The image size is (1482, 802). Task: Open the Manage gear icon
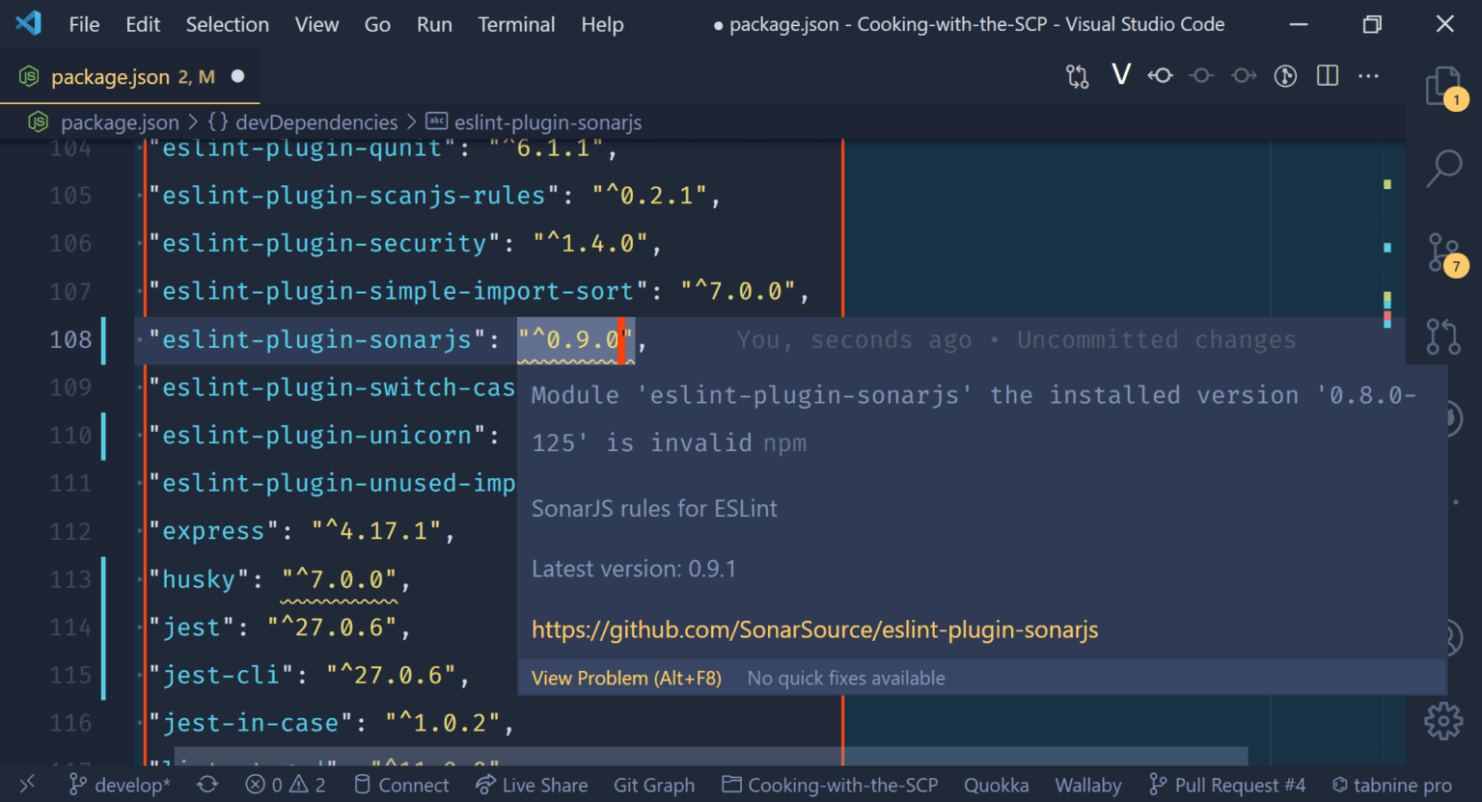[1443, 720]
